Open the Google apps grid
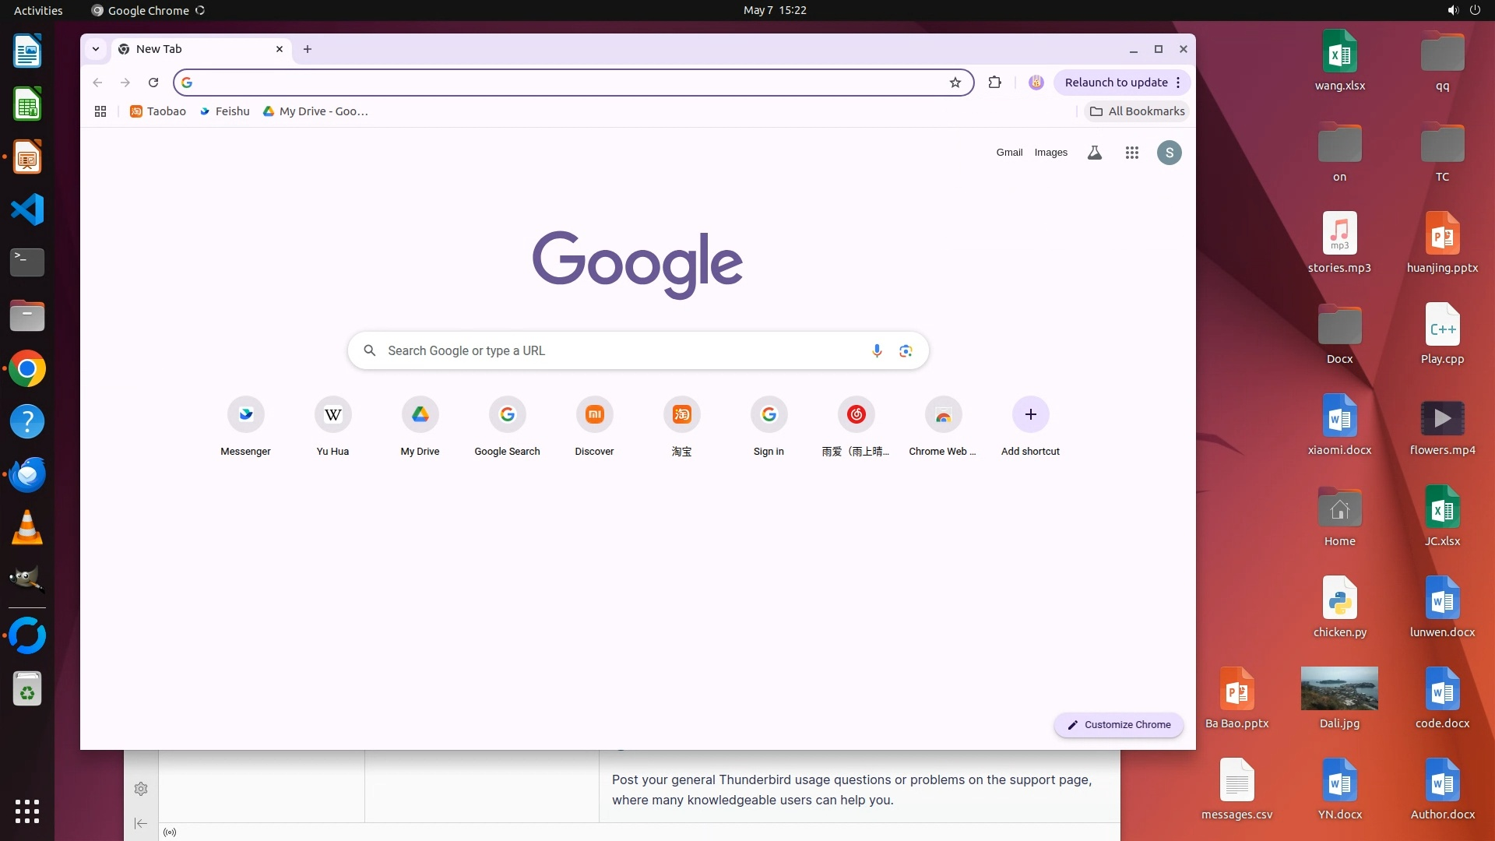Image resolution: width=1495 pixels, height=841 pixels. pyautogui.click(x=1132, y=153)
